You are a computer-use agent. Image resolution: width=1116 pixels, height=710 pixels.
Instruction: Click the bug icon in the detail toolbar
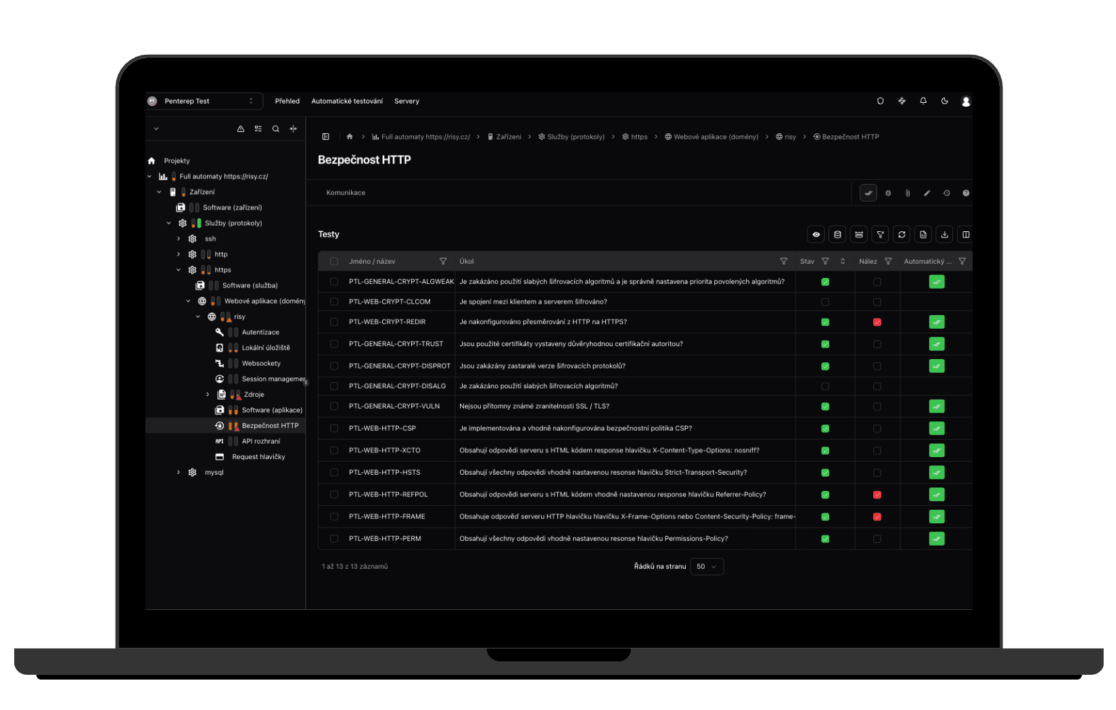click(888, 193)
